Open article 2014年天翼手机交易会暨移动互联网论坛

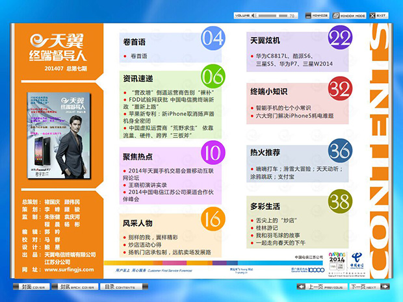168,174
